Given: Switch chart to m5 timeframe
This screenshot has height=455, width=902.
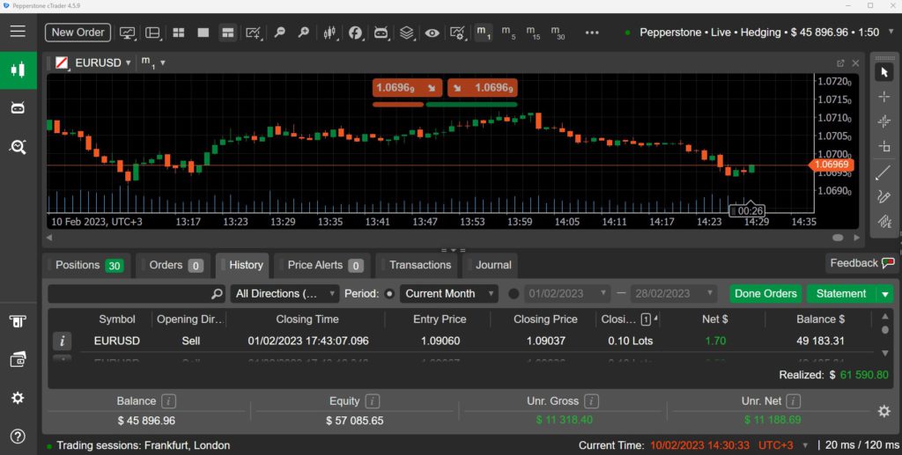Looking at the screenshot, I should [x=508, y=33].
